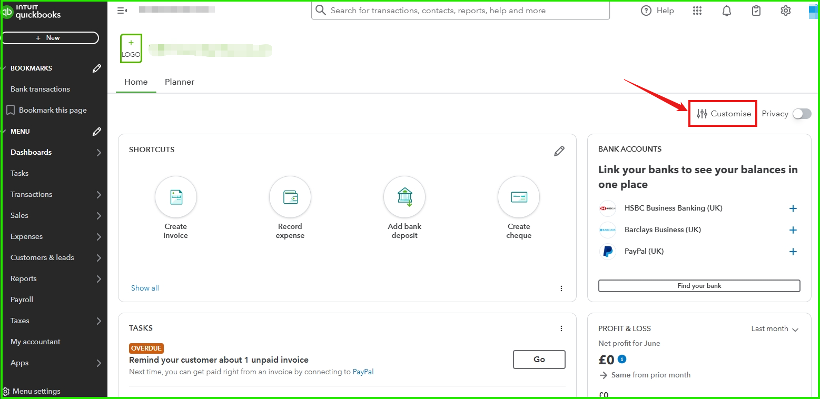The height and width of the screenshot is (399, 820).
Task: Click the 'Net profit for June' text
Action: [x=629, y=343]
